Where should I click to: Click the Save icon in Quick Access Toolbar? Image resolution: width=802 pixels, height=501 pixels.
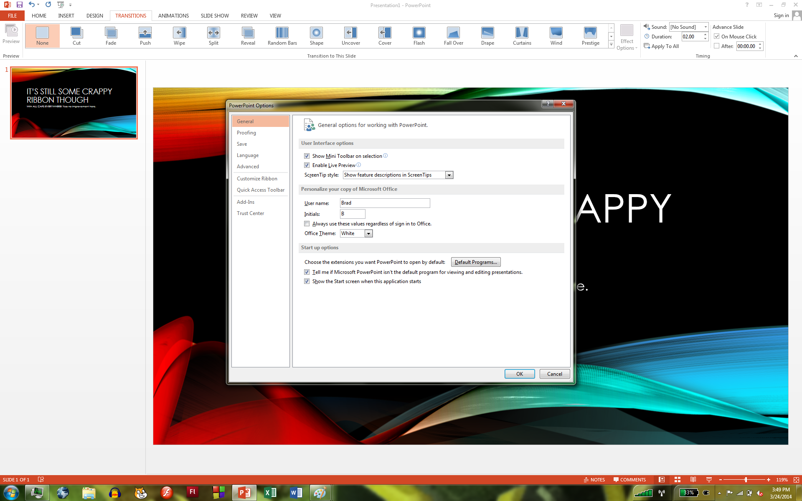coord(19,5)
